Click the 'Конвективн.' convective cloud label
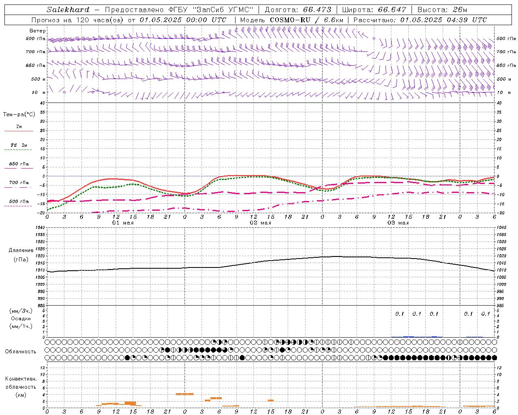 tap(21, 379)
